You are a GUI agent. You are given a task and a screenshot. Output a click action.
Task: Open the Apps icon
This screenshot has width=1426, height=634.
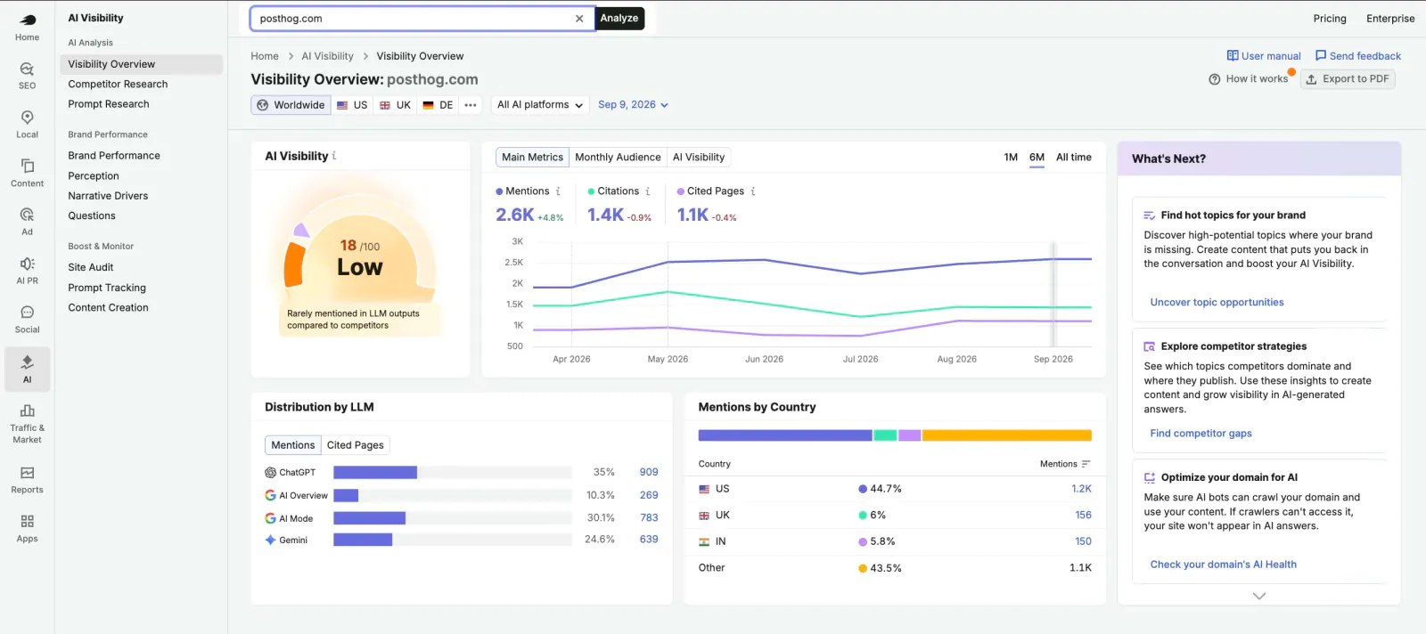click(27, 528)
